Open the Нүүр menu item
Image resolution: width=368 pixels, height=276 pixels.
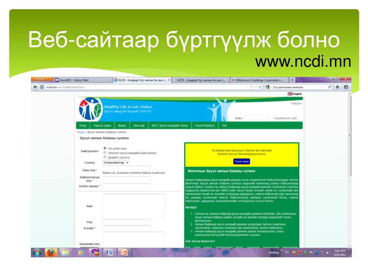(83, 125)
